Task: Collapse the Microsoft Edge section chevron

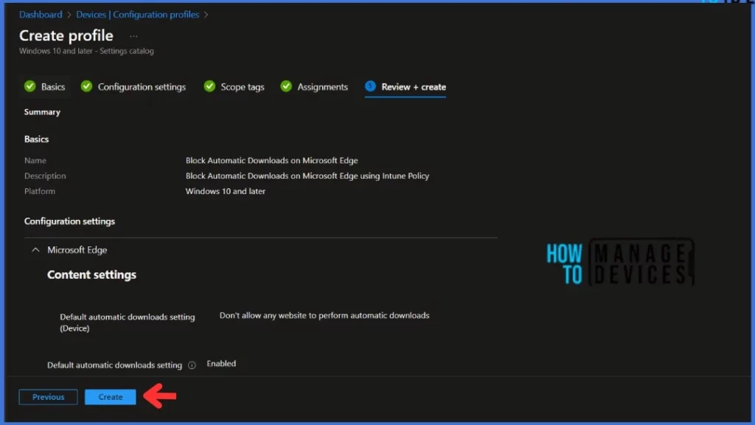Action: 35,249
